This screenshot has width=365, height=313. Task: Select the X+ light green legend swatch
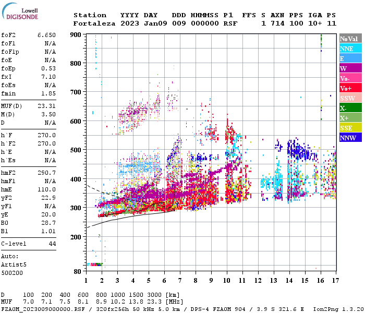point(350,117)
